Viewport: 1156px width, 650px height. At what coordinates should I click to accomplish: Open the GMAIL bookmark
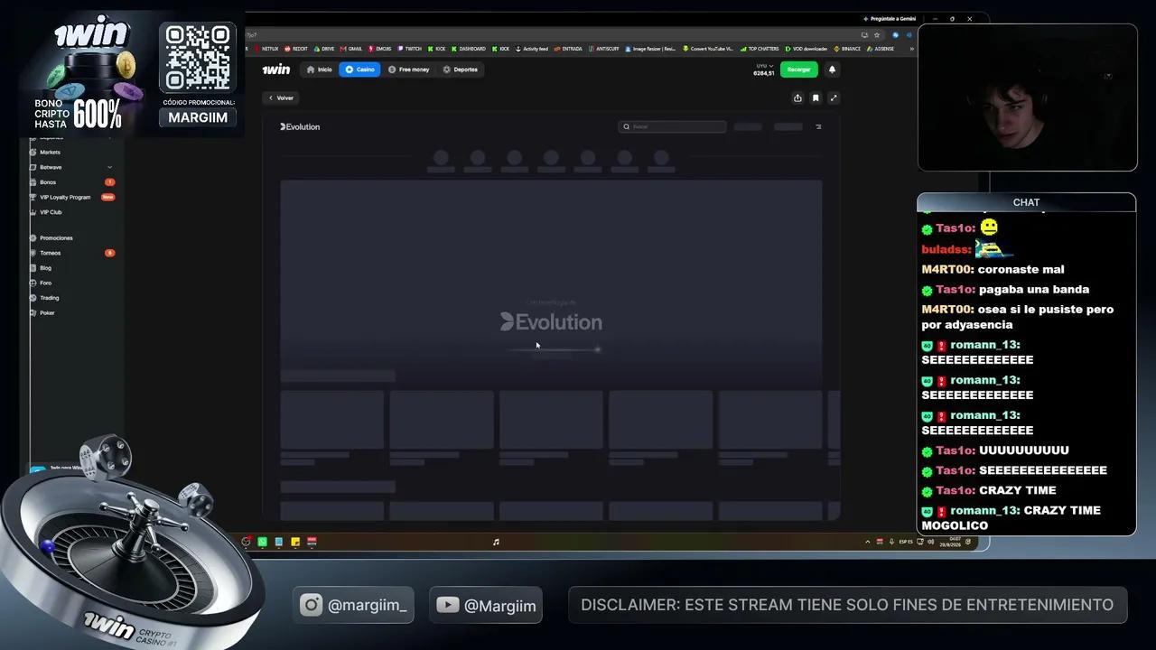(351, 49)
